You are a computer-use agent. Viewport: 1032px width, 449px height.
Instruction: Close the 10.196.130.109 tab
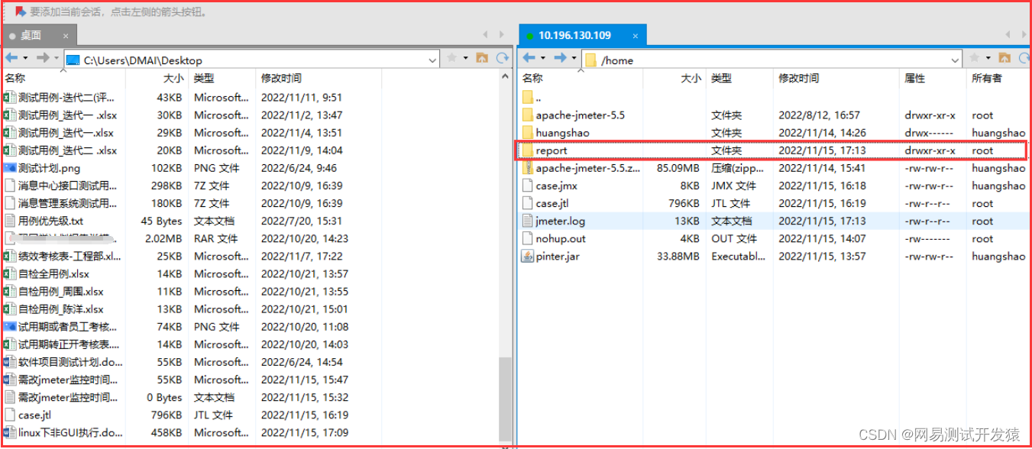click(635, 36)
